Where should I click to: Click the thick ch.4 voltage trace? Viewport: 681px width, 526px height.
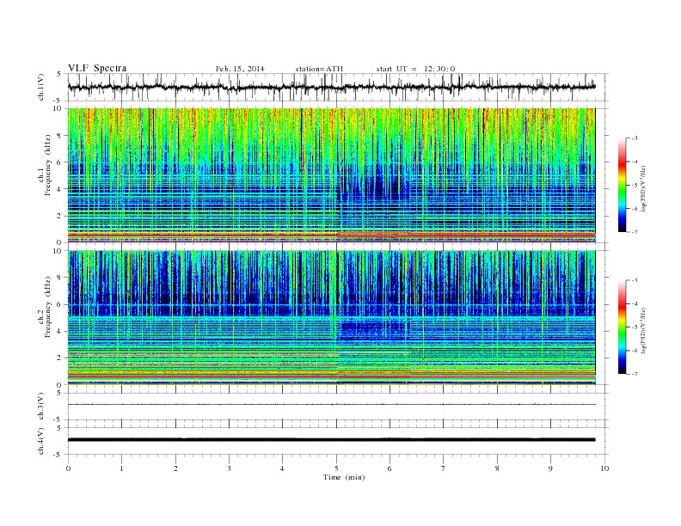[332, 440]
